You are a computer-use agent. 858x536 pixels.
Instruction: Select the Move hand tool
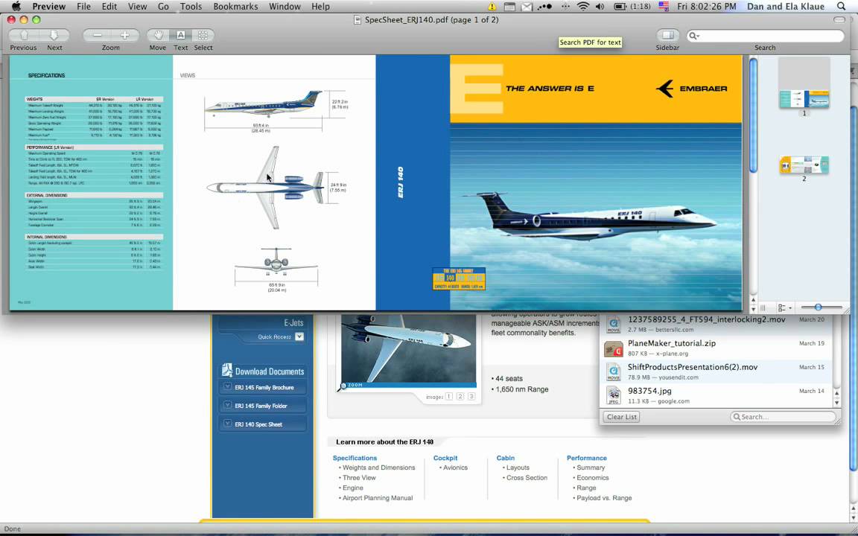point(158,35)
